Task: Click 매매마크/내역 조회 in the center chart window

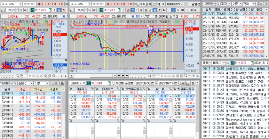Action: tap(119, 4)
